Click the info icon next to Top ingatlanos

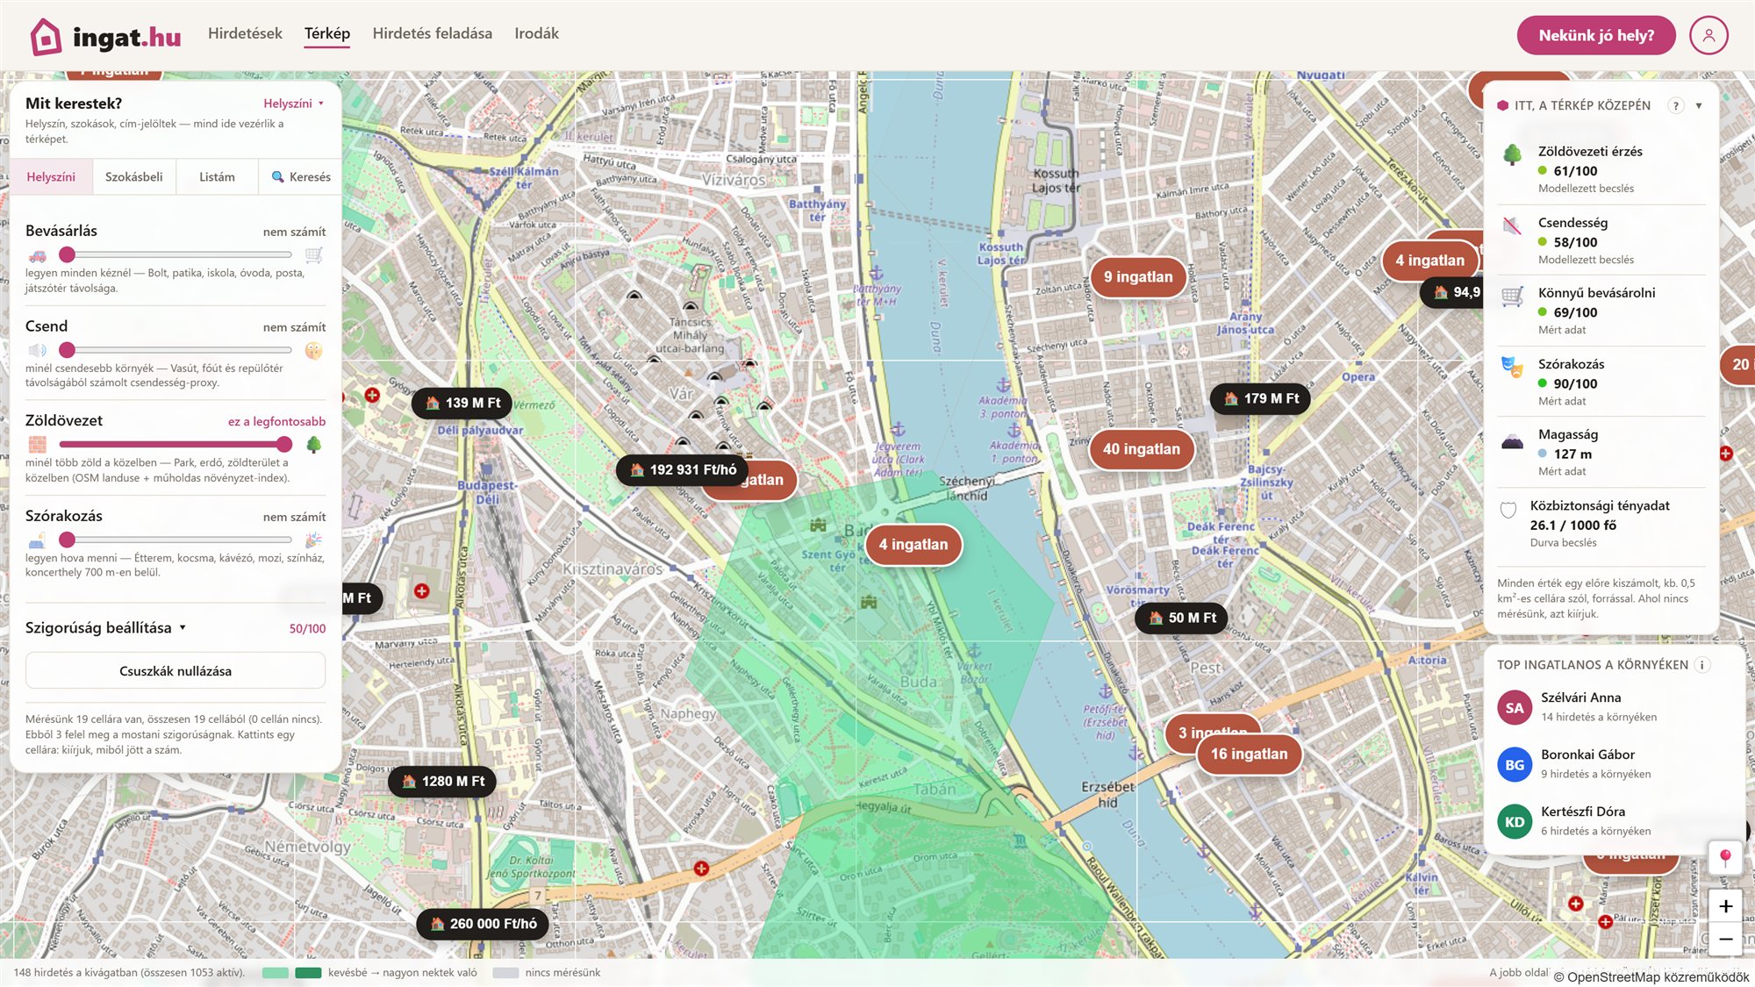(1701, 665)
